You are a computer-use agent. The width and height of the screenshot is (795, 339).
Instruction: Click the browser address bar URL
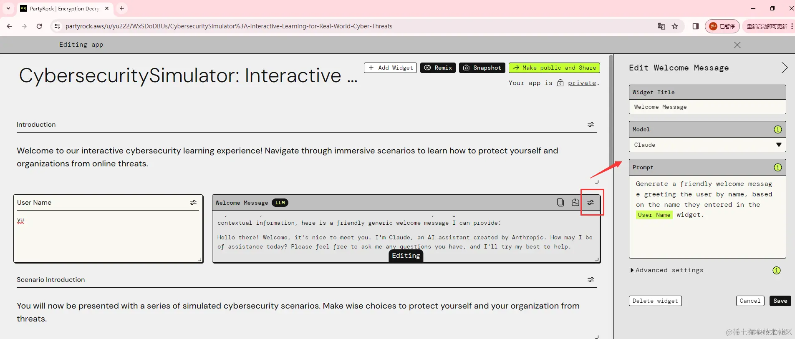[x=229, y=26]
